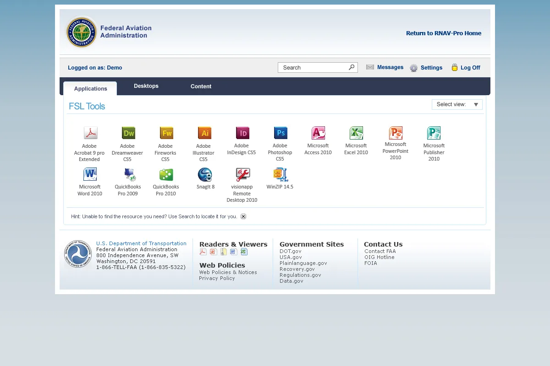Image resolution: width=550 pixels, height=366 pixels.
Task: Open the FOIA link
Action: [x=371, y=263]
